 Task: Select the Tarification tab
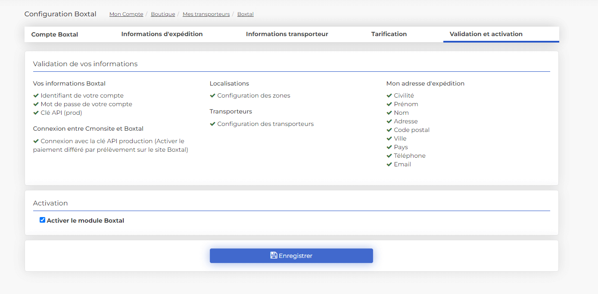pyautogui.click(x=389, y=34)
